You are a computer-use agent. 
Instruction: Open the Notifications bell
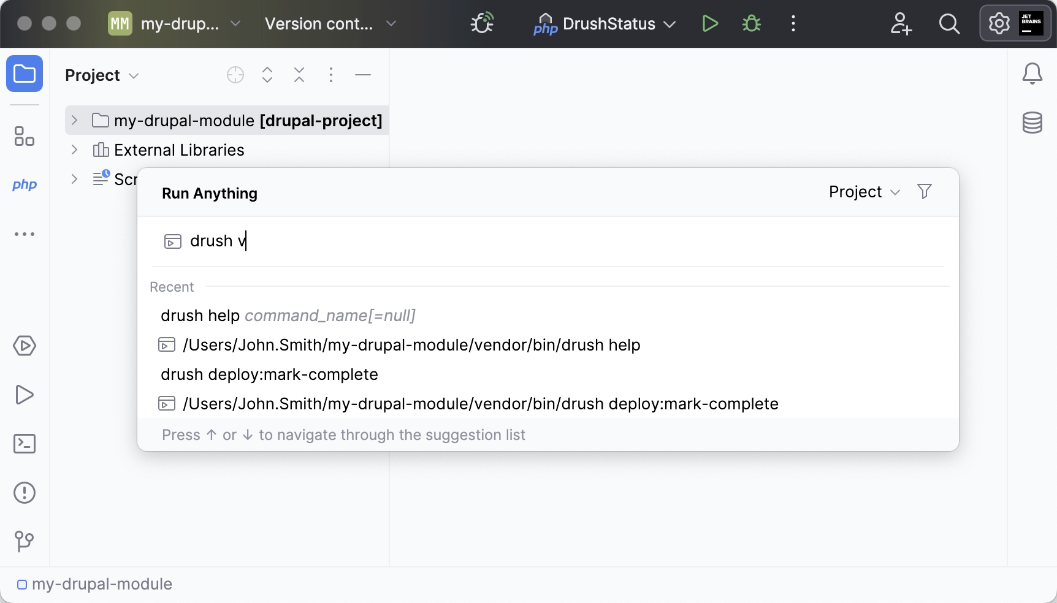point(1032,74)
